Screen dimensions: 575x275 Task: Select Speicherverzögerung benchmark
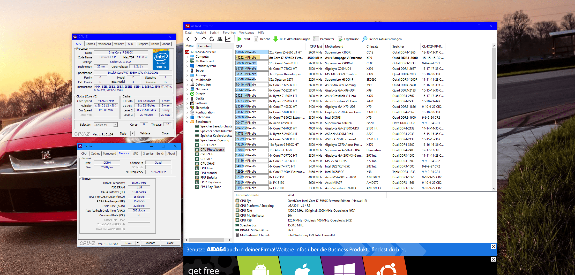[x=215, y=140]
